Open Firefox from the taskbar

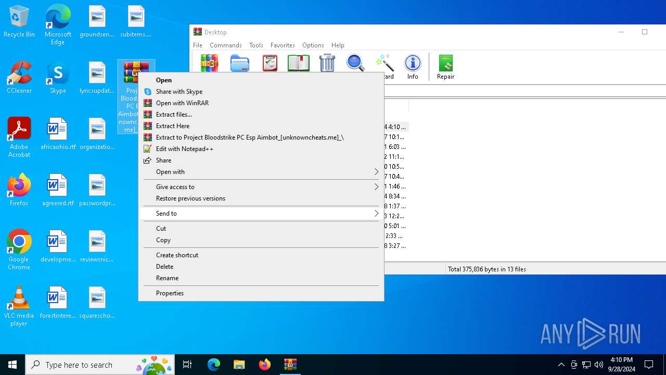pos(265,365)
